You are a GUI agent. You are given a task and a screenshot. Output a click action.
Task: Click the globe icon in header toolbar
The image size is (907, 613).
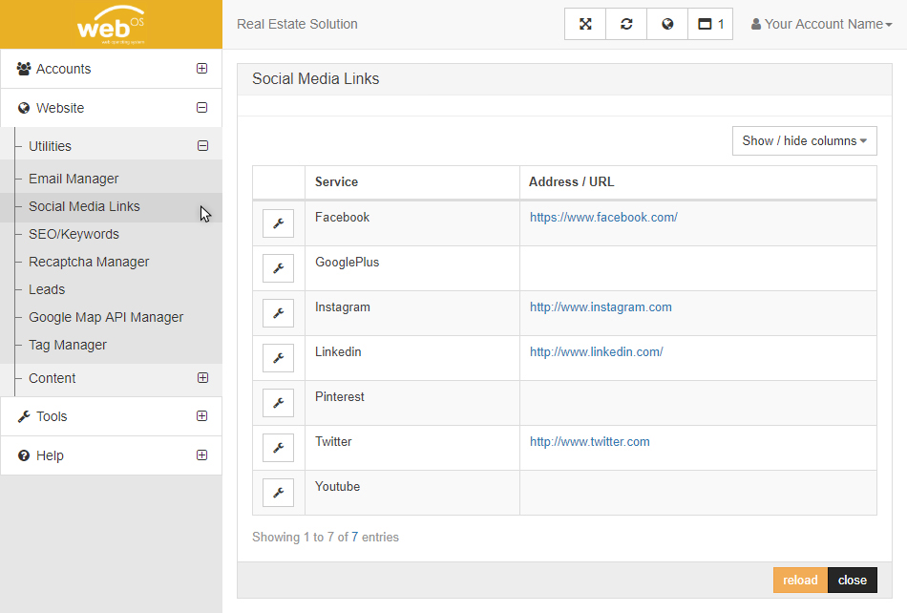[667, 24]
